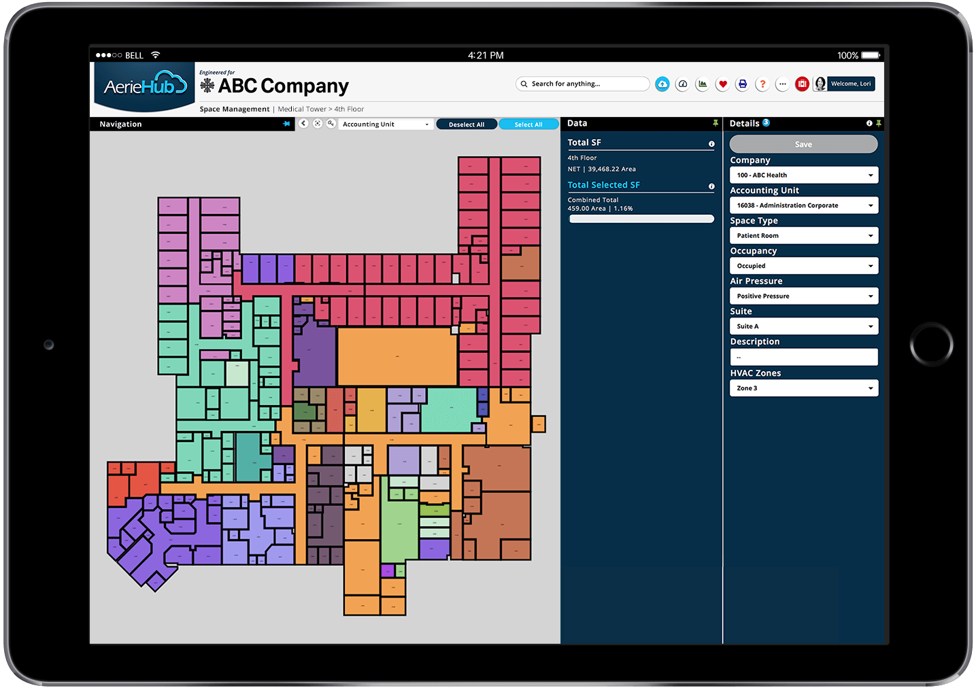View the analytics chart icon
The image size is (976, 690).
(x=702, y=84)
